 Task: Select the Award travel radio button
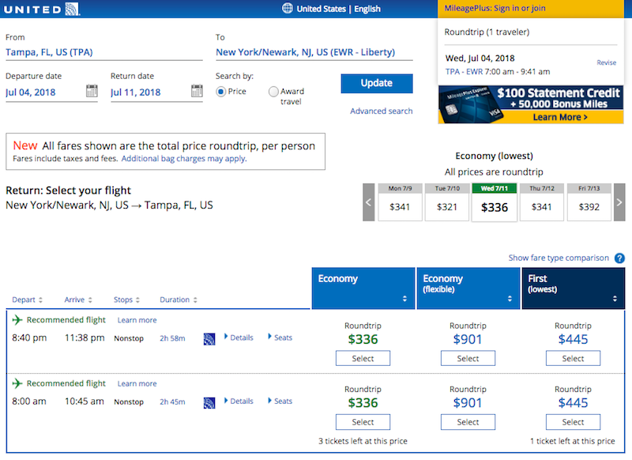tap(273, 92)
